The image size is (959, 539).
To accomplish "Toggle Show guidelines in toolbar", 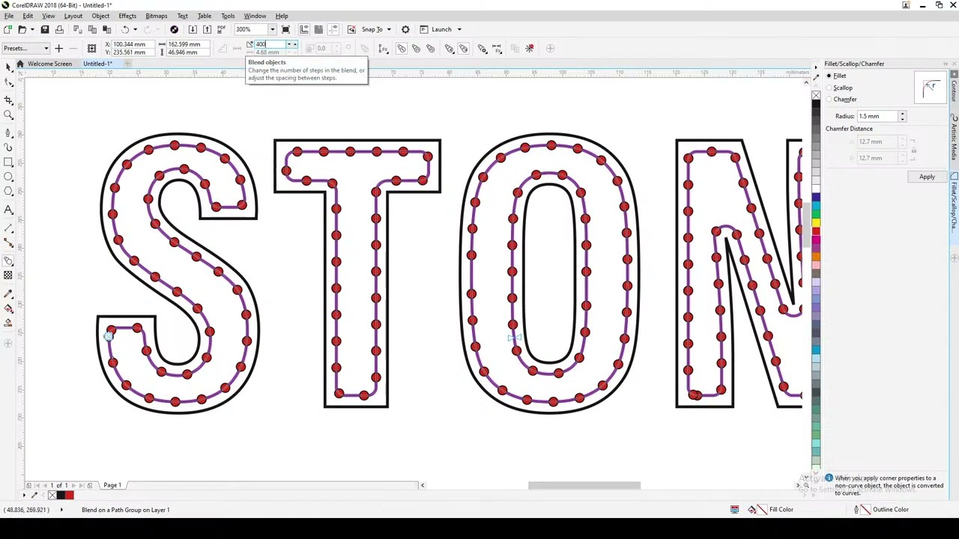I will click(x=333, y=29).
